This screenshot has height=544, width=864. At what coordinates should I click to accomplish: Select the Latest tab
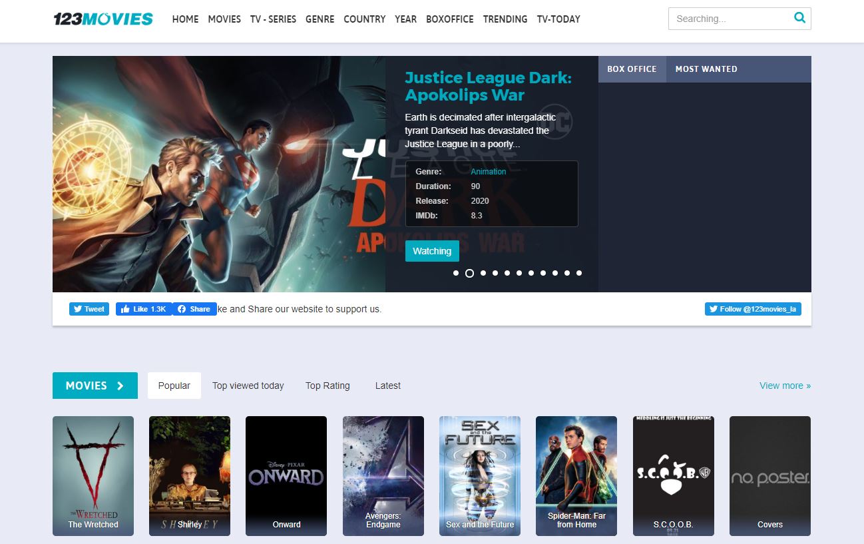click(388, 386)
